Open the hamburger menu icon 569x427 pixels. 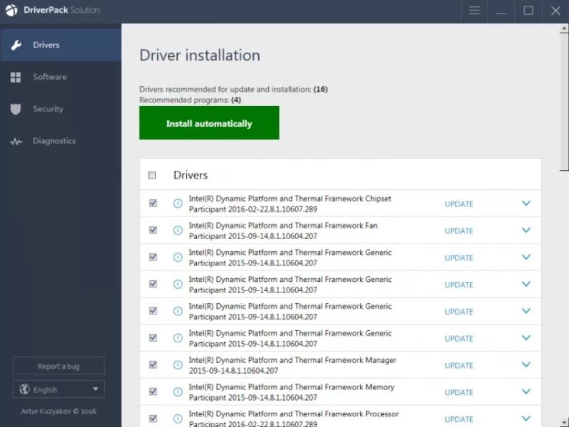pos(474,11)
